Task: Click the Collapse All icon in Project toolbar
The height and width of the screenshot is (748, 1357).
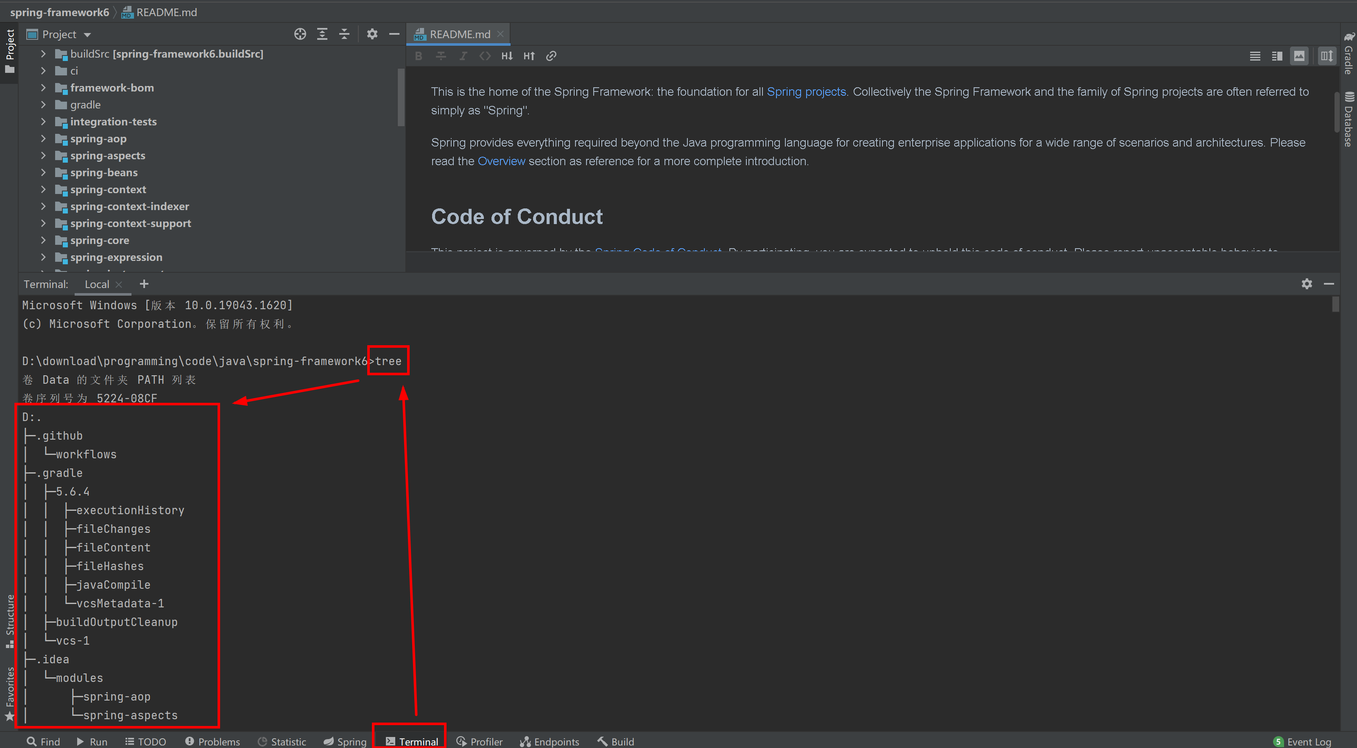Action: (344, 34)
